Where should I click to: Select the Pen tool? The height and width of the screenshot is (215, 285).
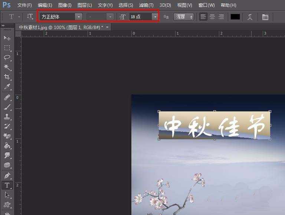[7, 175]
